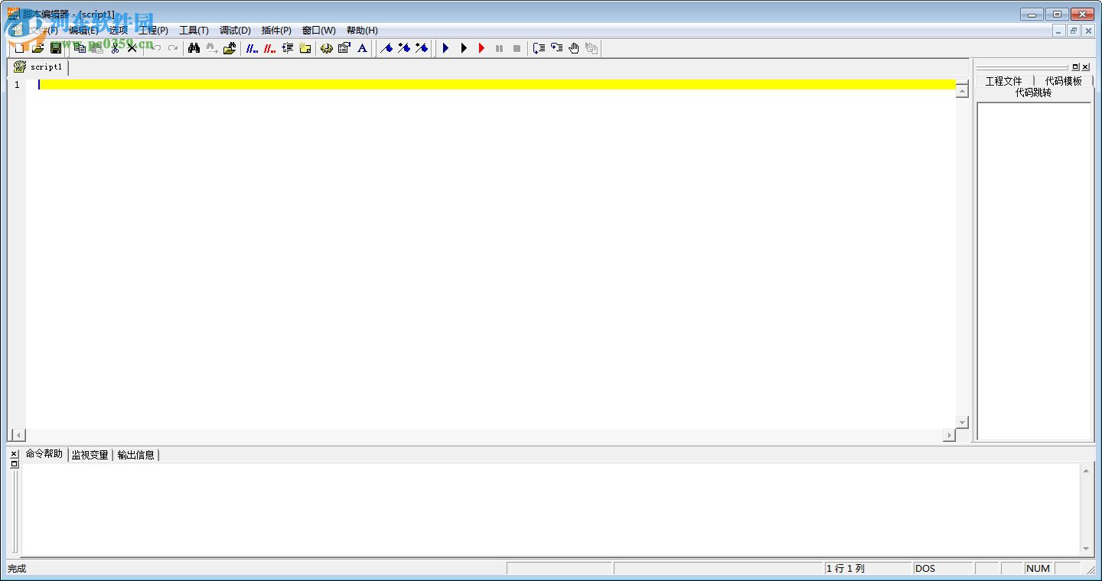This screenshot has width=1102, height=581.
Task: Open font settings with the letter A icon
Action: click(363, 48)
